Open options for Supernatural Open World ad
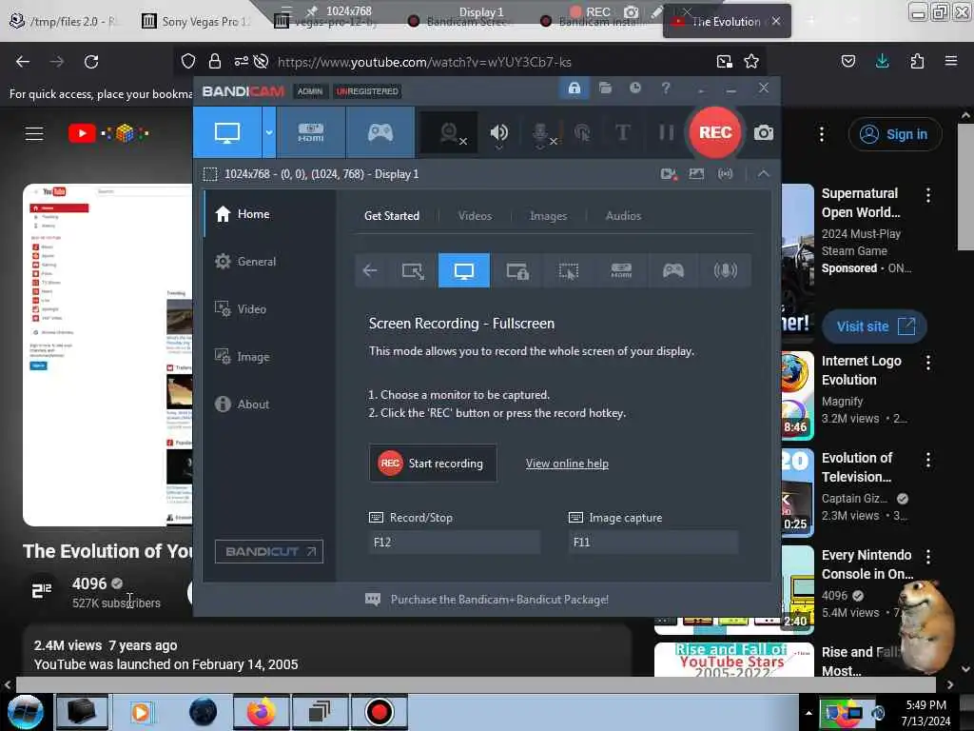974x731 pixels. tap(928, 195)
